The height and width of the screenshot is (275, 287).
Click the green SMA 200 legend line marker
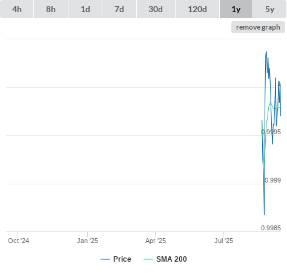click(148, 259)
